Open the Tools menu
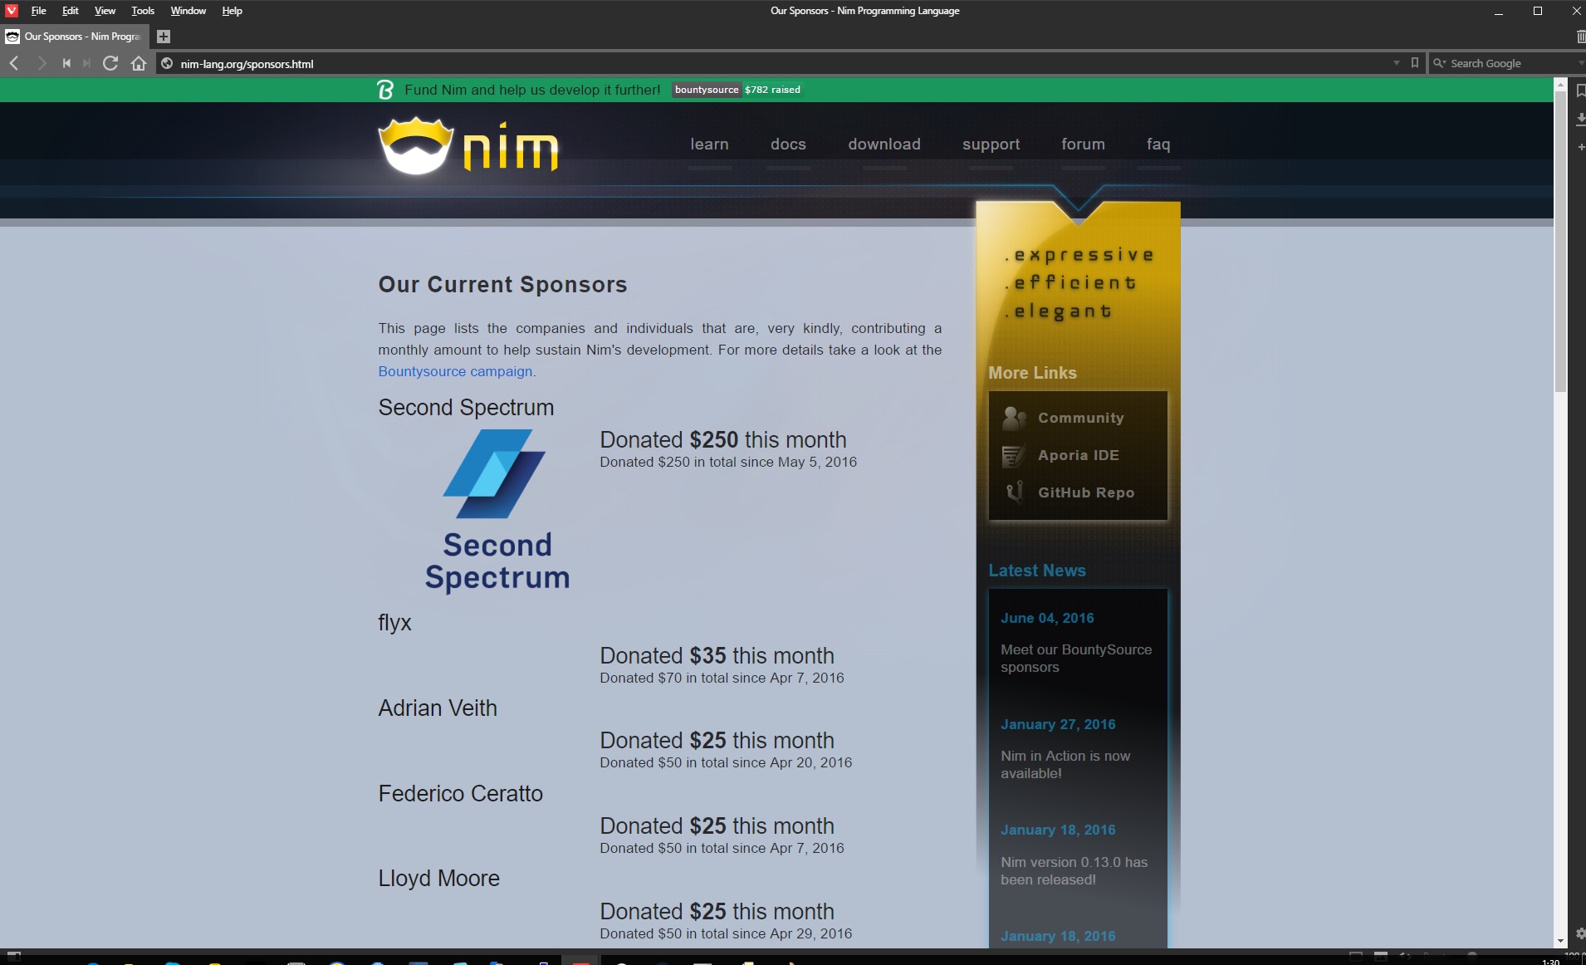The image size is (1586, 965). point(143,11)
